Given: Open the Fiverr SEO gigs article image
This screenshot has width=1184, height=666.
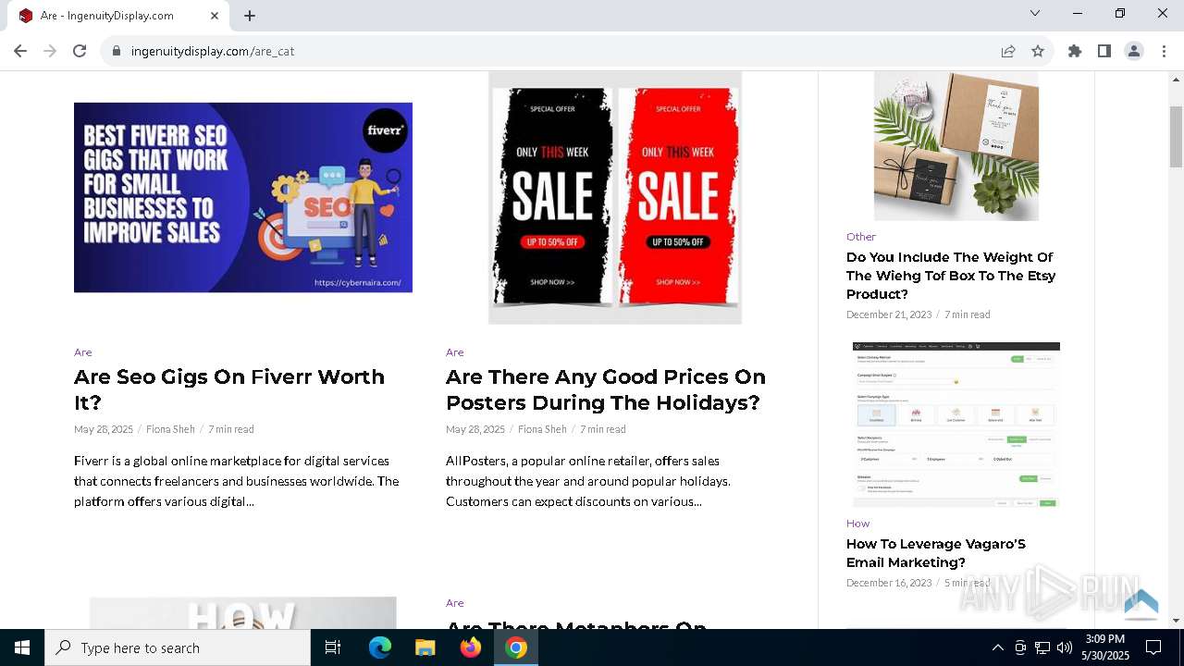Looking at the screenshot, I should [243, 197].
